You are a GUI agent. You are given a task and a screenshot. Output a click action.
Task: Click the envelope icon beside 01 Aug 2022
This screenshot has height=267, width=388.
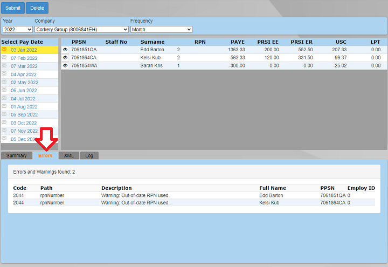(4, 106)
